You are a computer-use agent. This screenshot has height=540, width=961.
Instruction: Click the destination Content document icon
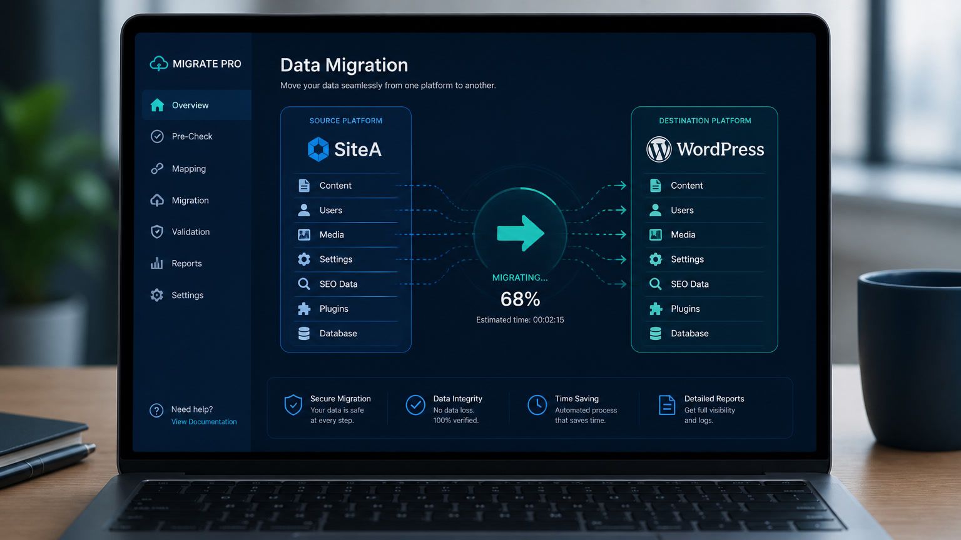[656, 186]
